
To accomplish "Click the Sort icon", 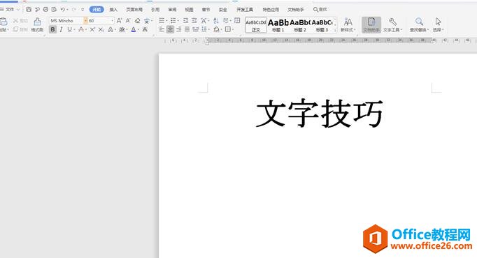I will pos(216,20).
